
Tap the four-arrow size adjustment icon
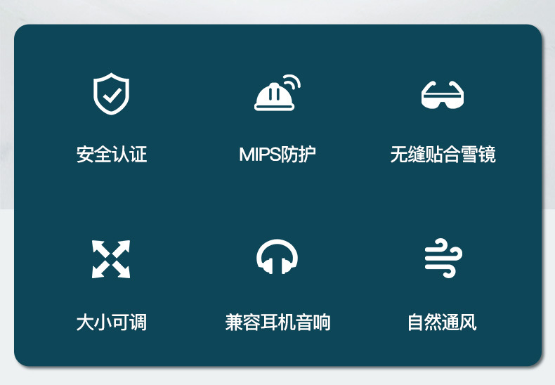coord(111,259)
